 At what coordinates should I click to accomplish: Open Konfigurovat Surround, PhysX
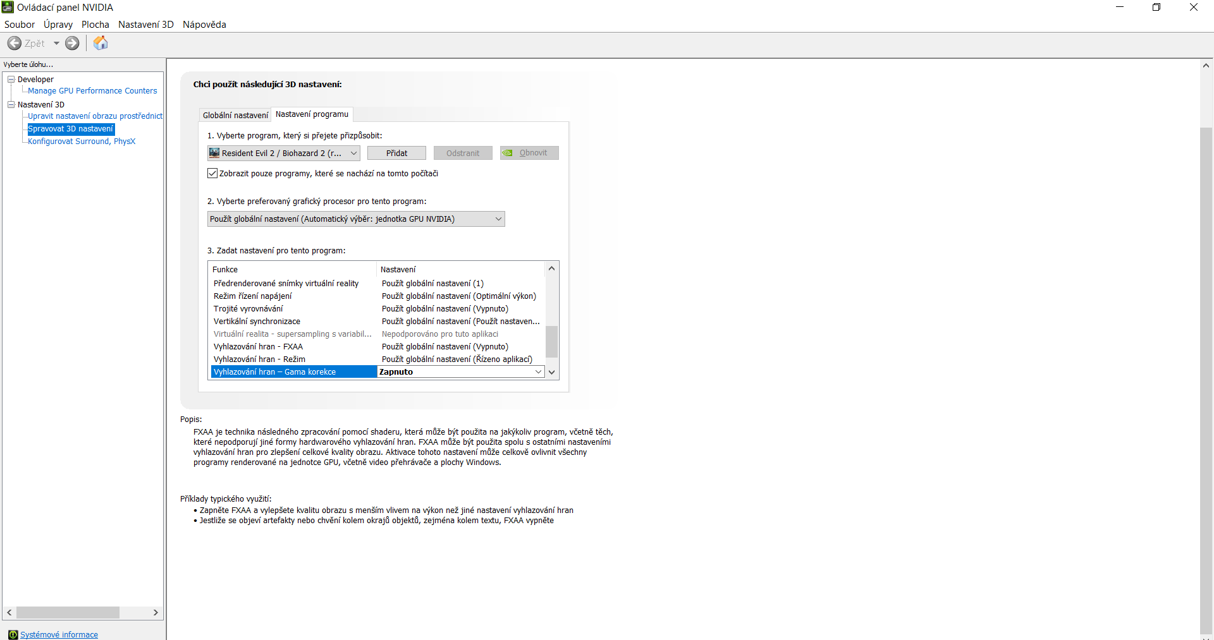82,142
